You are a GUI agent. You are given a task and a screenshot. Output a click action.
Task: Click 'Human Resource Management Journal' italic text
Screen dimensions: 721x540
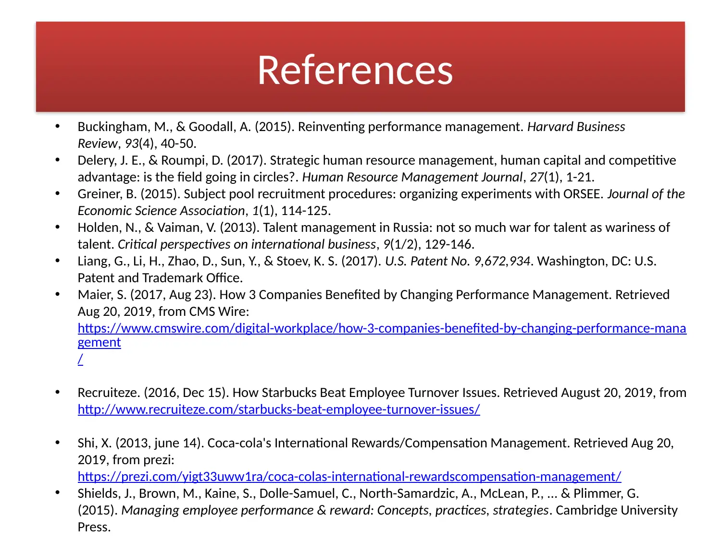412,177
